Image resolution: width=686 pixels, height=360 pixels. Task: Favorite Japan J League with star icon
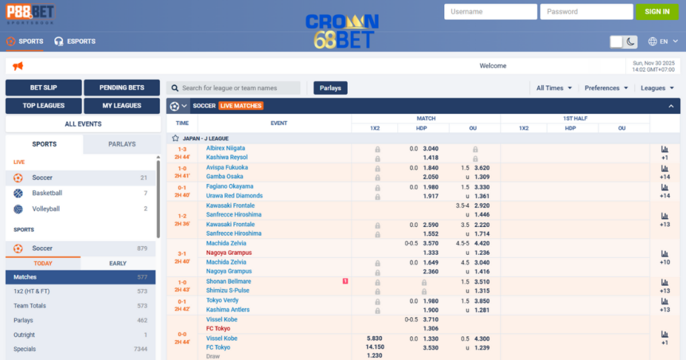[x=176, y=138]
